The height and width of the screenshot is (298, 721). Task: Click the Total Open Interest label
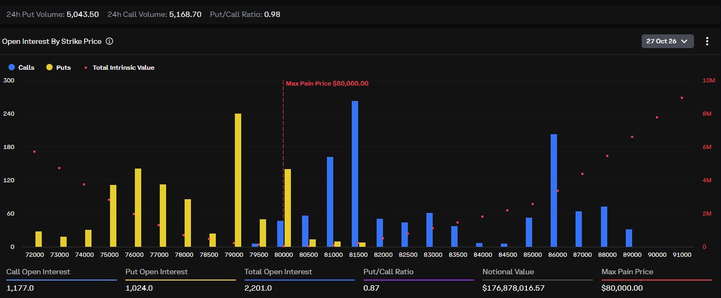coord(278,272)
